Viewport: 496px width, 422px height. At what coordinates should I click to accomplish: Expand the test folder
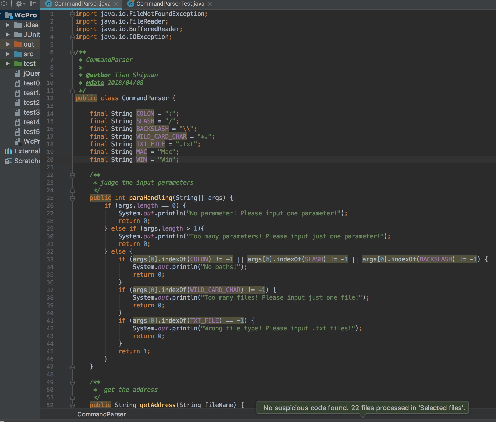coord(7,64)
